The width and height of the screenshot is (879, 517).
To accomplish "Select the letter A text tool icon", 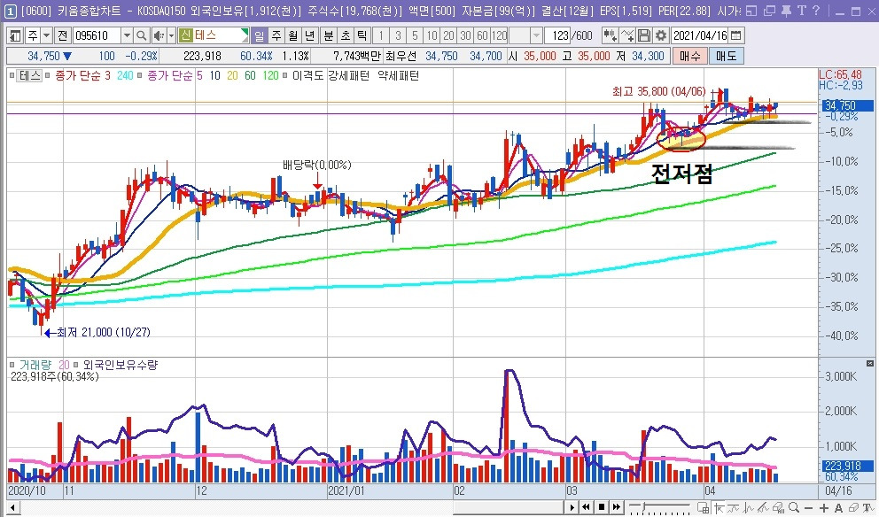I will [838, 508].
